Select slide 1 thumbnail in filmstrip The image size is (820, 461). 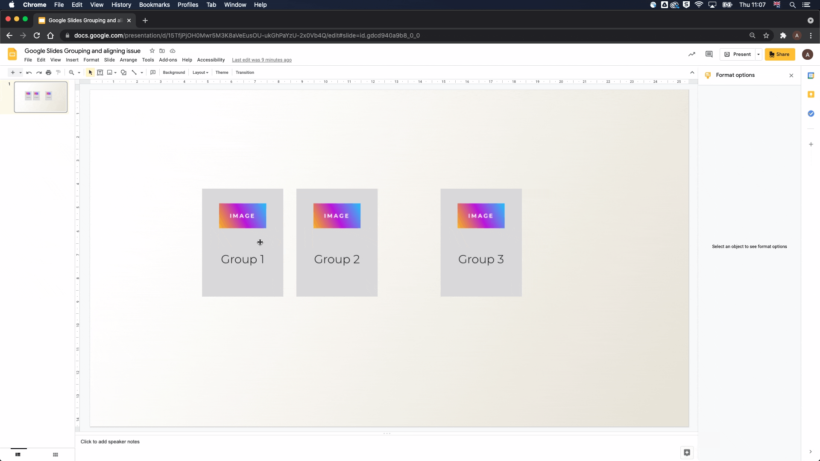[x=41, y=97]
